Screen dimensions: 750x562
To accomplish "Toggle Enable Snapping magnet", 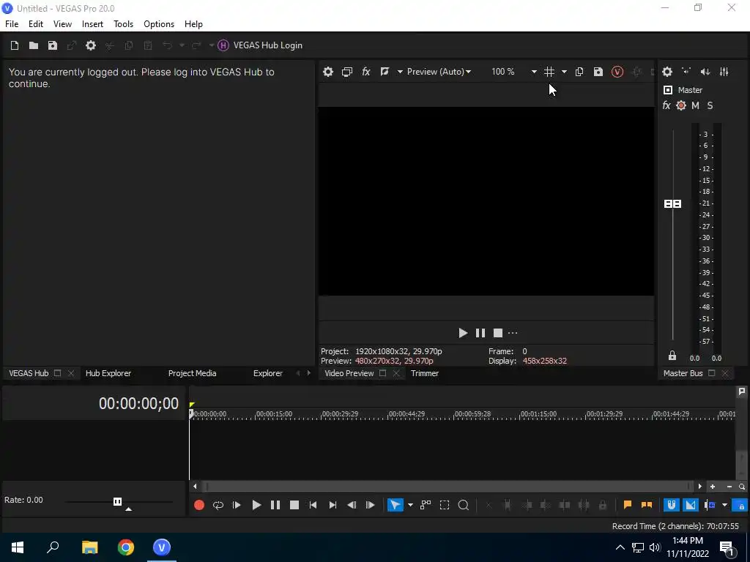I will (x=672, y=505).
